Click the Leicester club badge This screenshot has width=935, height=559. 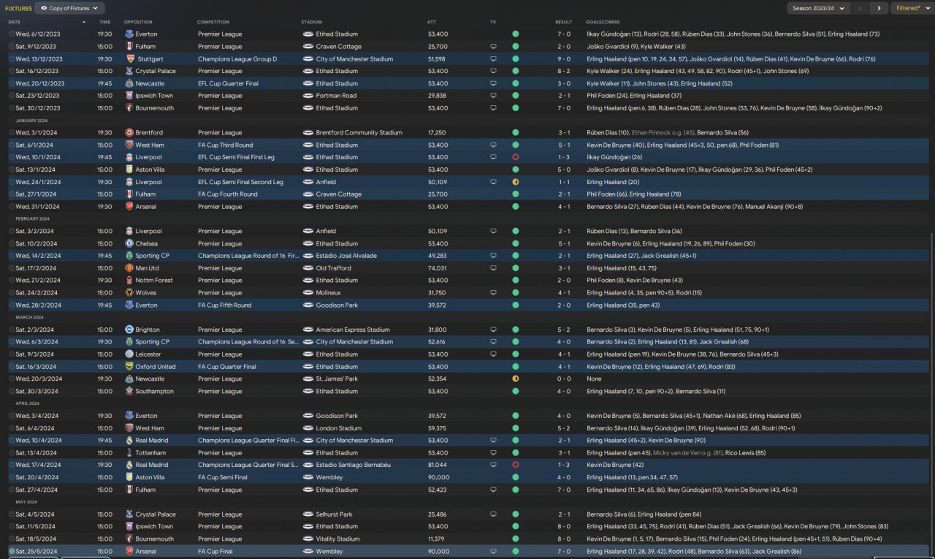click(x=129, y=354)
